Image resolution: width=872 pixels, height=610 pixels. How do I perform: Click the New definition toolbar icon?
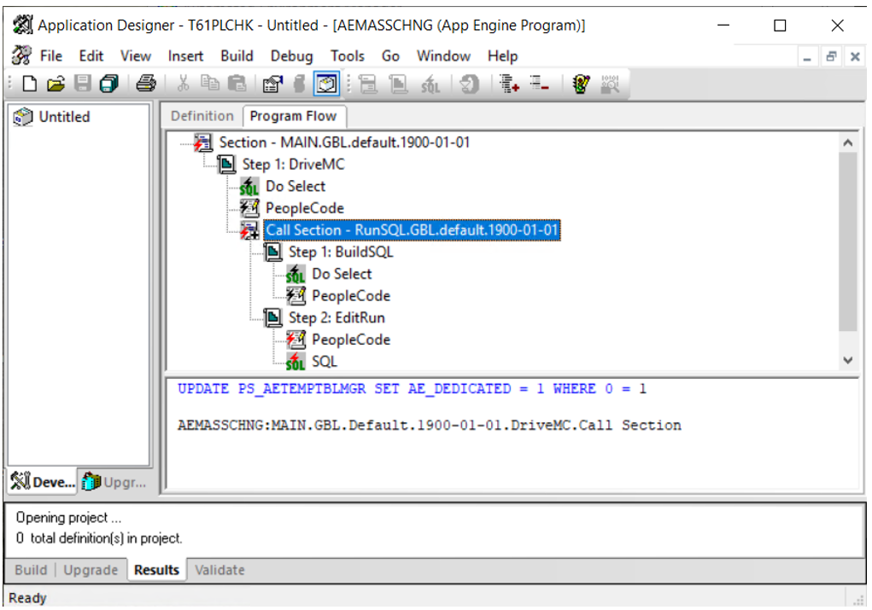(x=30, y=84)
